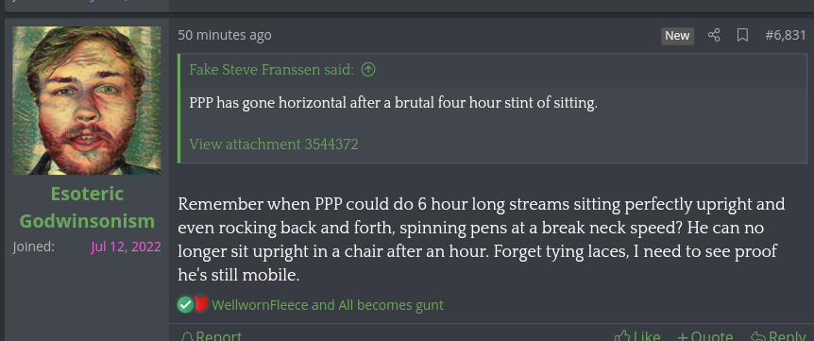
Task: Open the post permalink #6,831
Action: click(x=786, y=35)
